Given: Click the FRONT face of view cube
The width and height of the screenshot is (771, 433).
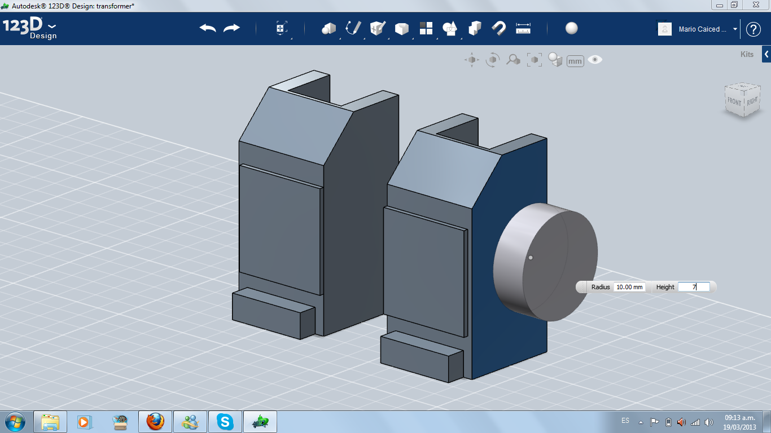Looking at the screenshot, I should pos(734,102).
